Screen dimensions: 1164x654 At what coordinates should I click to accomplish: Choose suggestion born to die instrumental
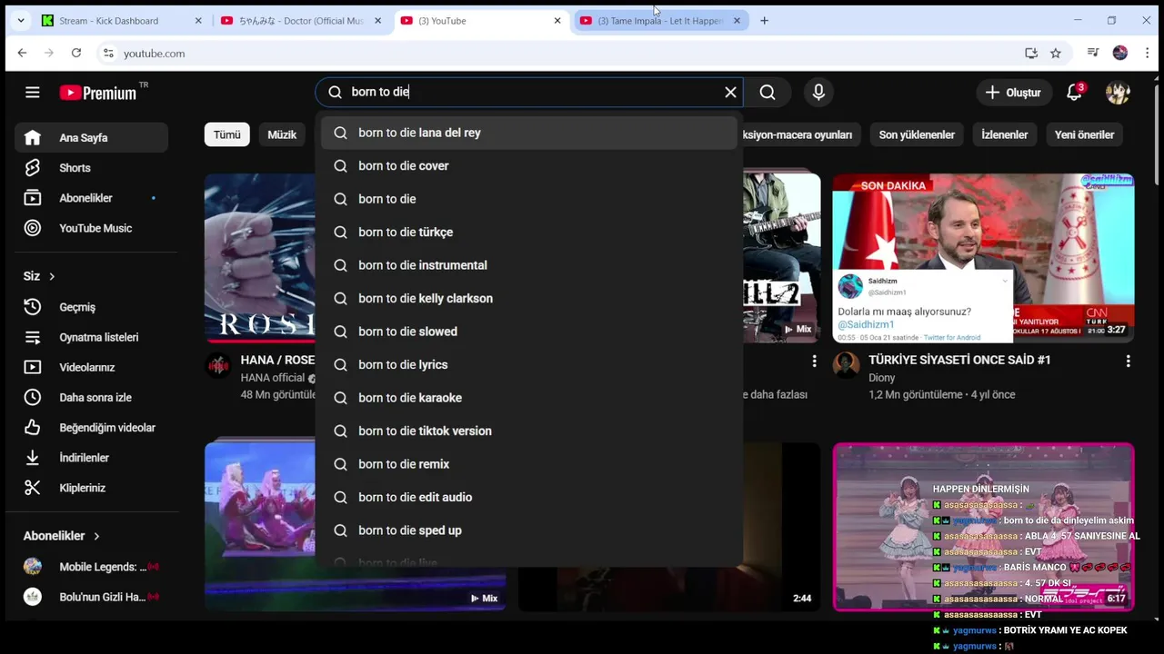click(528, 265)
